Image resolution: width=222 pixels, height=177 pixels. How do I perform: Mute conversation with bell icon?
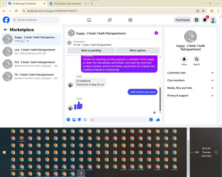(184, 59)
